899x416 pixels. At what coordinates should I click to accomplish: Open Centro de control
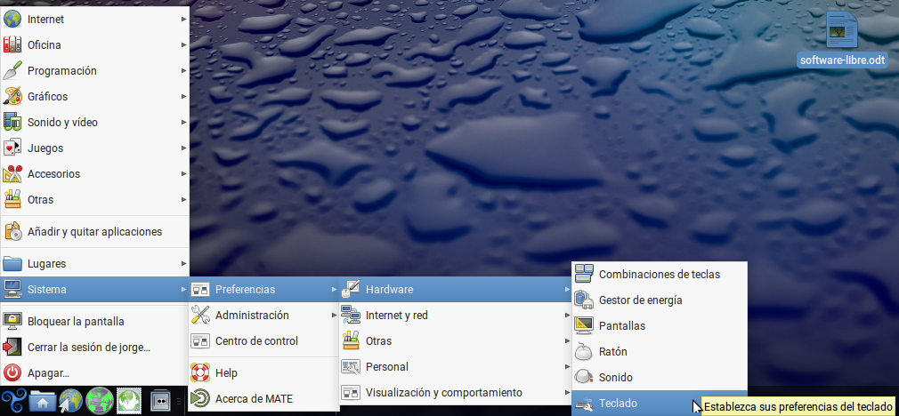point(256,341)
